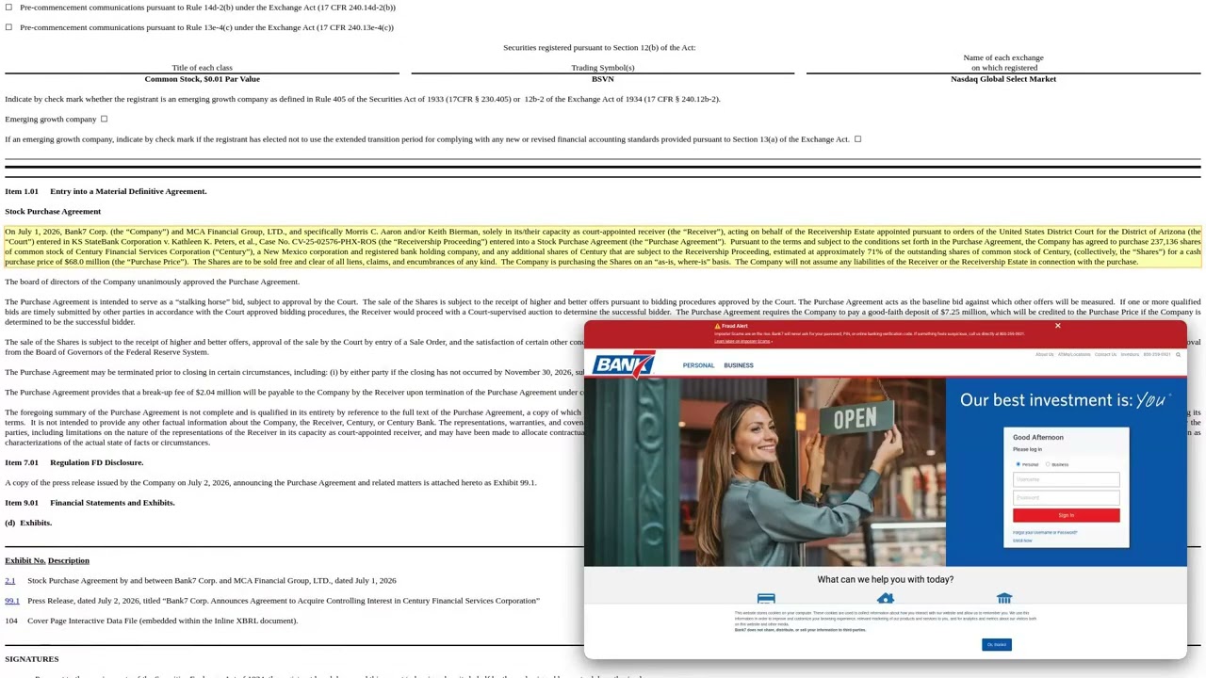This screenshot has width=1206, height=678.
Task: Open exhibit 99.1 link
Action: click(x=11, y=601)
